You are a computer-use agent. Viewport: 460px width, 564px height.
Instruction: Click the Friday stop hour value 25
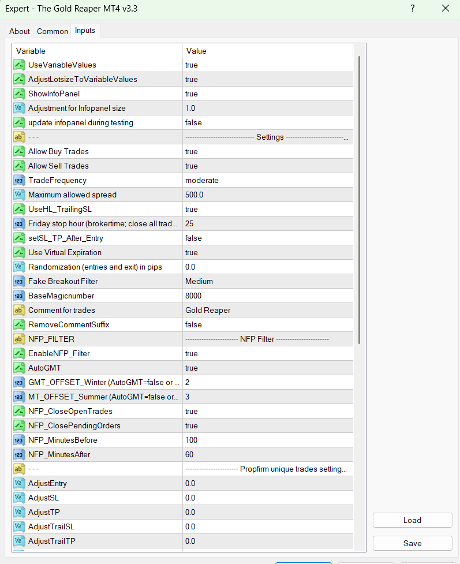189,224
